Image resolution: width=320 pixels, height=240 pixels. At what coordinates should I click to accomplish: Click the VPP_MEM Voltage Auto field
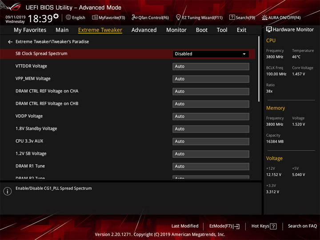[x=211, y=79]
